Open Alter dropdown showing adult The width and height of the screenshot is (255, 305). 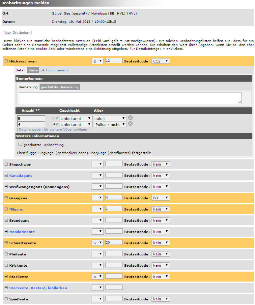click(x=110, y=118)
